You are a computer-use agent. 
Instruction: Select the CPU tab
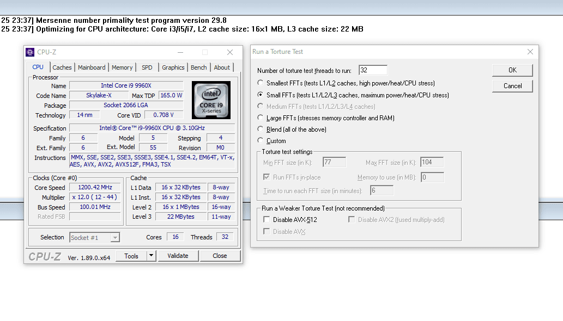pos(38,67)
